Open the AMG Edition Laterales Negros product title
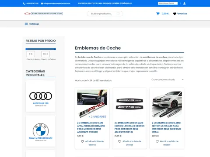 [x=129, y=127]
